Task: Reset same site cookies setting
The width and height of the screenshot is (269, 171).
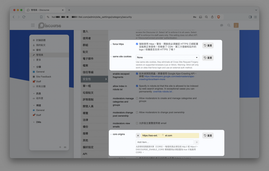Action: coord(208,58)
